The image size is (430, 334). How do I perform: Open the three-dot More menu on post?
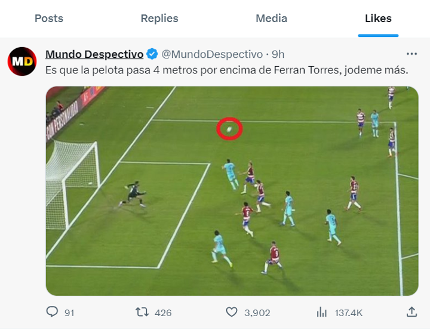[x=411, y=54]
